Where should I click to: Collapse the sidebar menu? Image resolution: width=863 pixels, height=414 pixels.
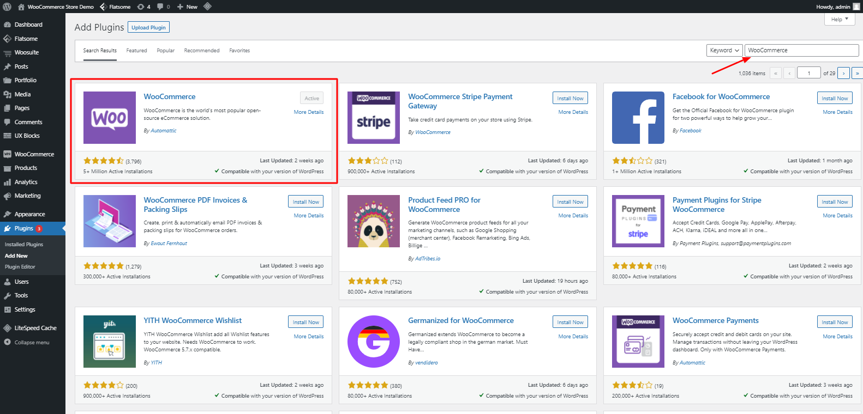pyautogui.click(x=33, y=342)
